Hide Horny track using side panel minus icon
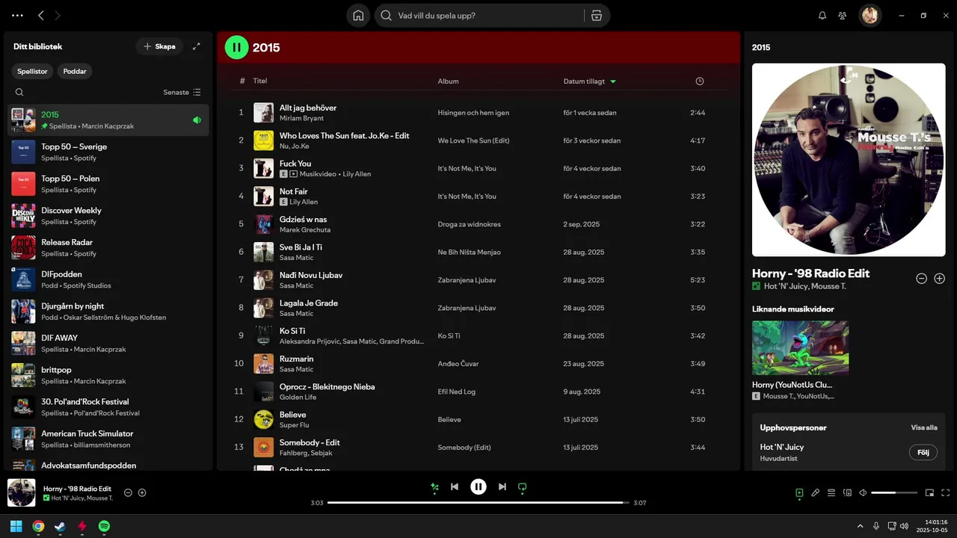Image resolution: width=957 pixels, height=538 pixels. tap(922, 278)
